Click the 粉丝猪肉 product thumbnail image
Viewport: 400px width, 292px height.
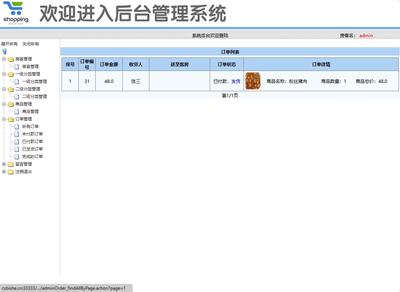point(253,81)
